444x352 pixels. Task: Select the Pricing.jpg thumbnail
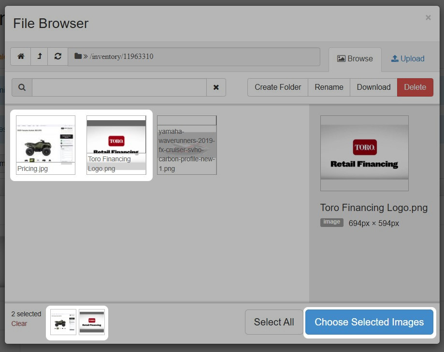pos(46,144)
